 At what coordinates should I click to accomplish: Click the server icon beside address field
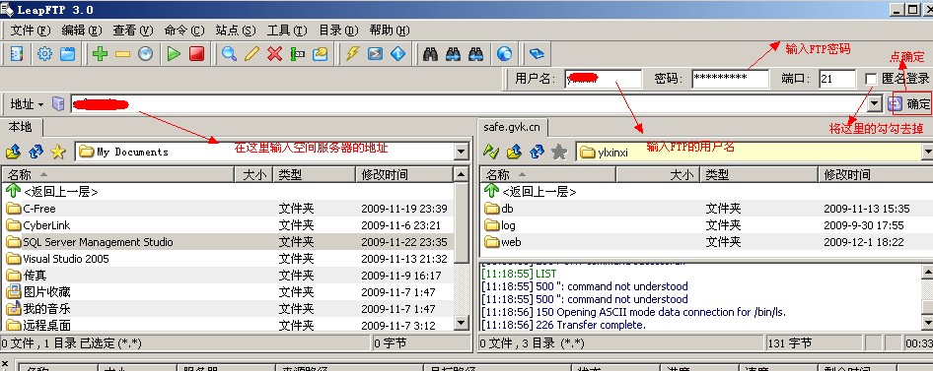point(58,104)
